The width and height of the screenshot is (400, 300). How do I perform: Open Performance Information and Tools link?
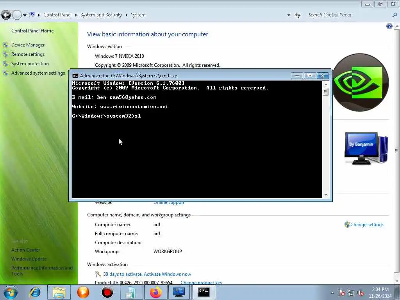(42, 271)
